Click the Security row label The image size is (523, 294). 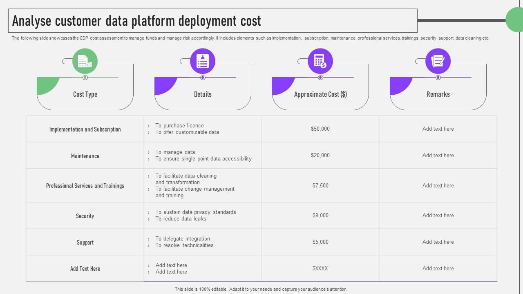click(x=85, y=216)
